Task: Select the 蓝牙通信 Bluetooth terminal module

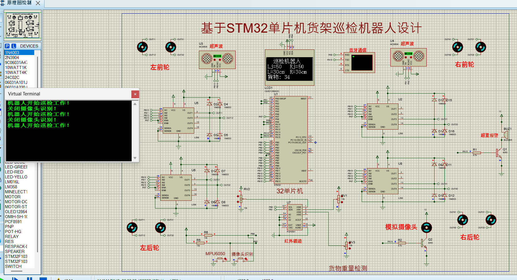Action: point(359,62)
